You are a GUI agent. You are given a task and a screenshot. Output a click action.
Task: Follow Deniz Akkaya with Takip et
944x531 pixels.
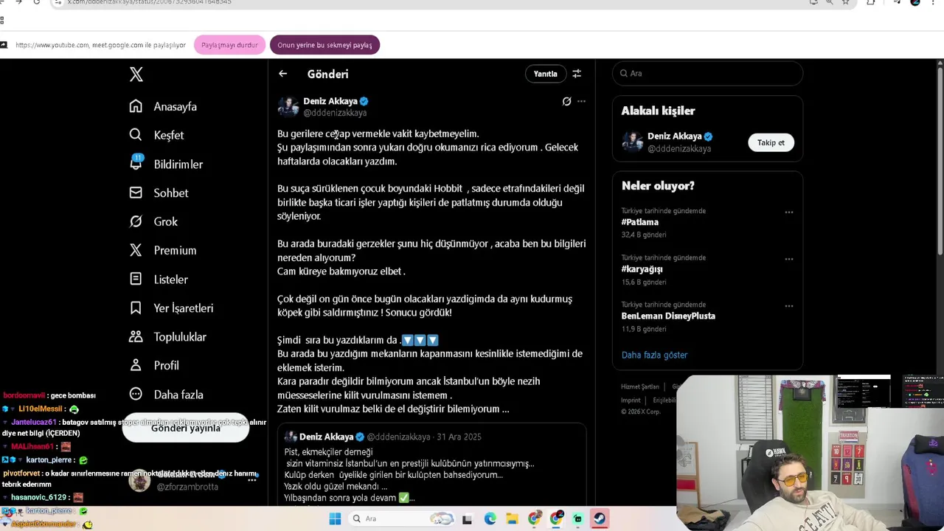point(771,142)
